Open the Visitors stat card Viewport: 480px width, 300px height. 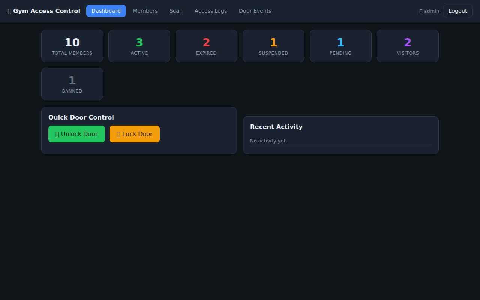tap(408, 46)
